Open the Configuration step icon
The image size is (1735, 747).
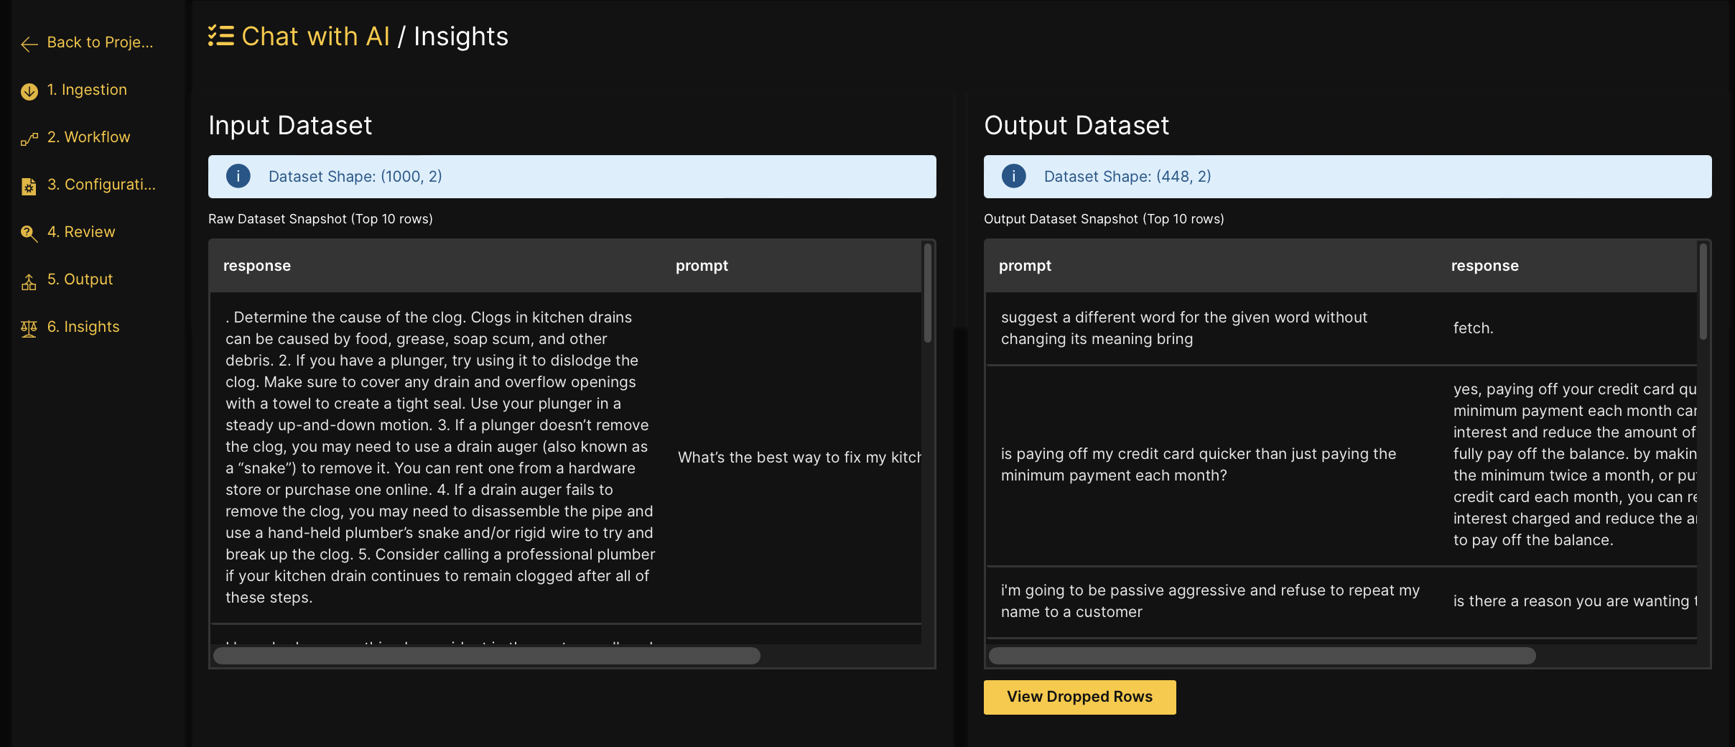(29, 185)
